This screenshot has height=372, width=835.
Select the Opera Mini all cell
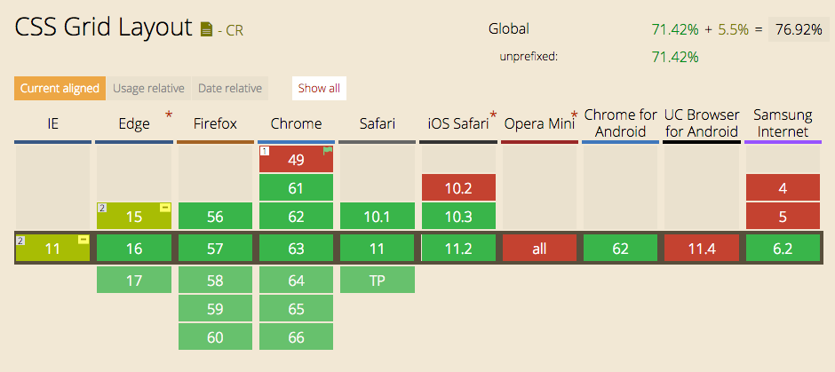539,248
